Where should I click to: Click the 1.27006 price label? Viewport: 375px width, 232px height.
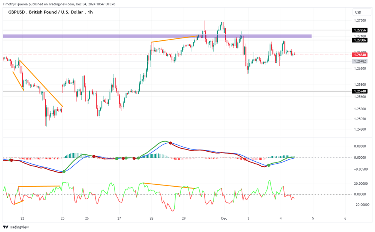(360, 40)
